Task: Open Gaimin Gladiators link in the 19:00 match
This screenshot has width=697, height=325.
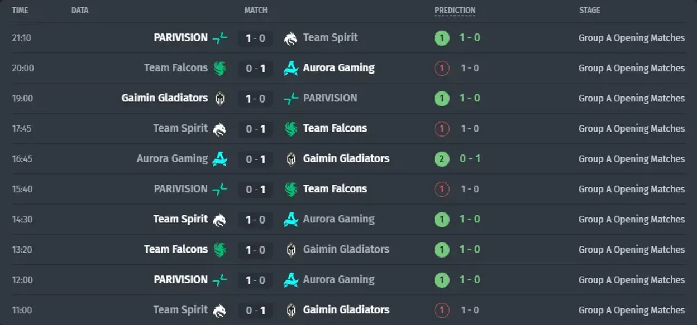Action: click(165, 98)
